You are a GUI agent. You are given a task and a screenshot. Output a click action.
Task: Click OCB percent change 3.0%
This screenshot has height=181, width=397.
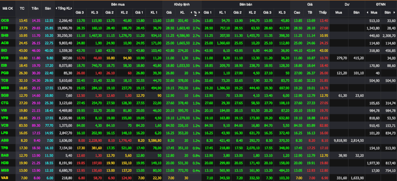coord(196,20)
